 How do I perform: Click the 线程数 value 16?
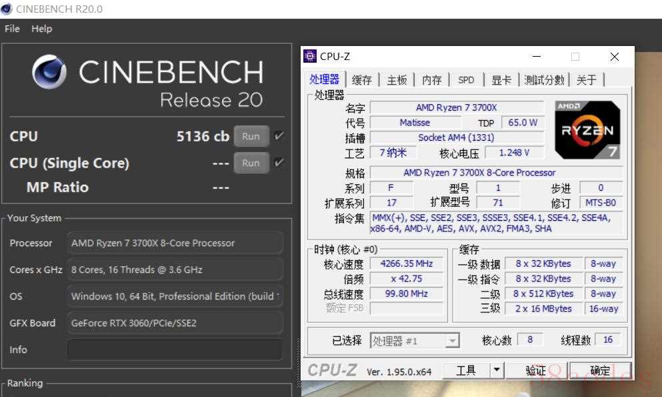(x=608, y=340)
